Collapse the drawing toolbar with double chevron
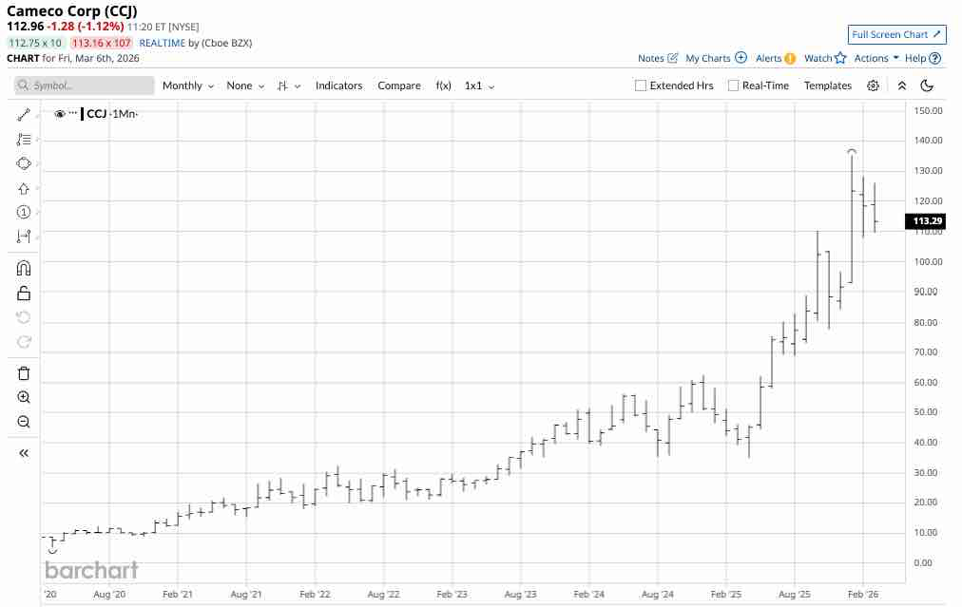Screen dimensions: 962x607 (24, 453)
